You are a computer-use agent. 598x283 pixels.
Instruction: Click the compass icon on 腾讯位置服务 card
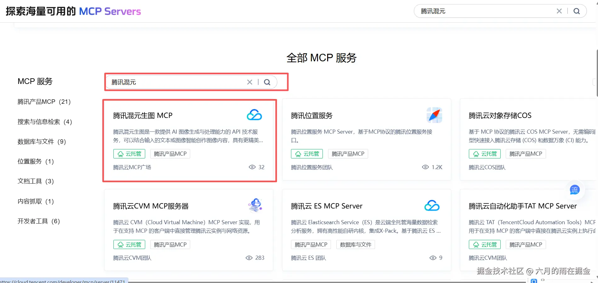[x=434, y=115]
